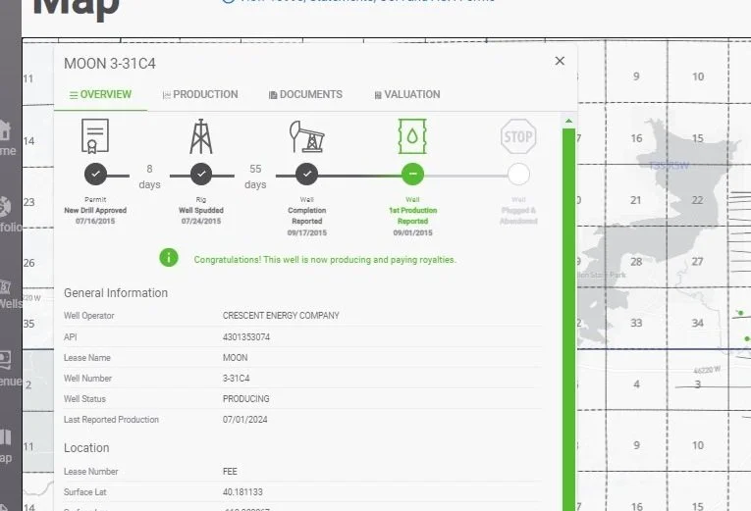Click the empty Plugged & Abandoned marker

click(x=518, y=175)
